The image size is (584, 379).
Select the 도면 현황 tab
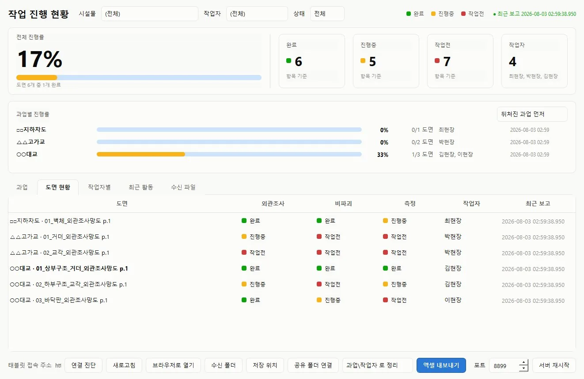[x=58, y=187]
